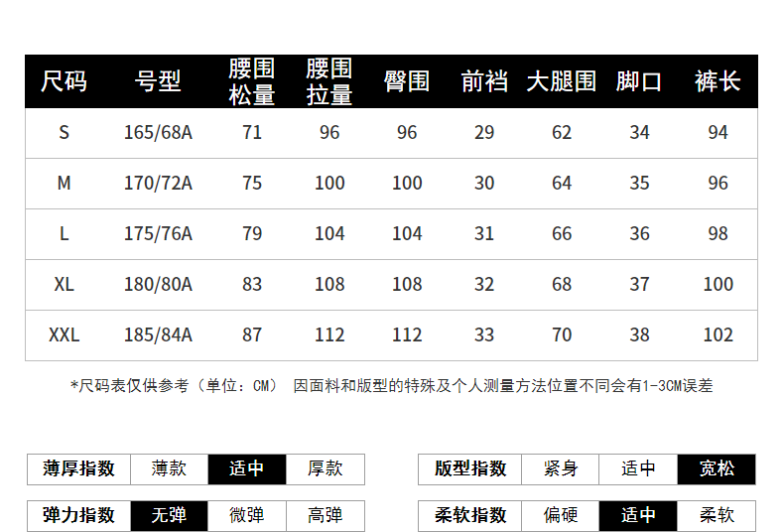Select 微弹 elasticity option
The width and height of the screenshot is (784, 532).
(x=246, y=515)
